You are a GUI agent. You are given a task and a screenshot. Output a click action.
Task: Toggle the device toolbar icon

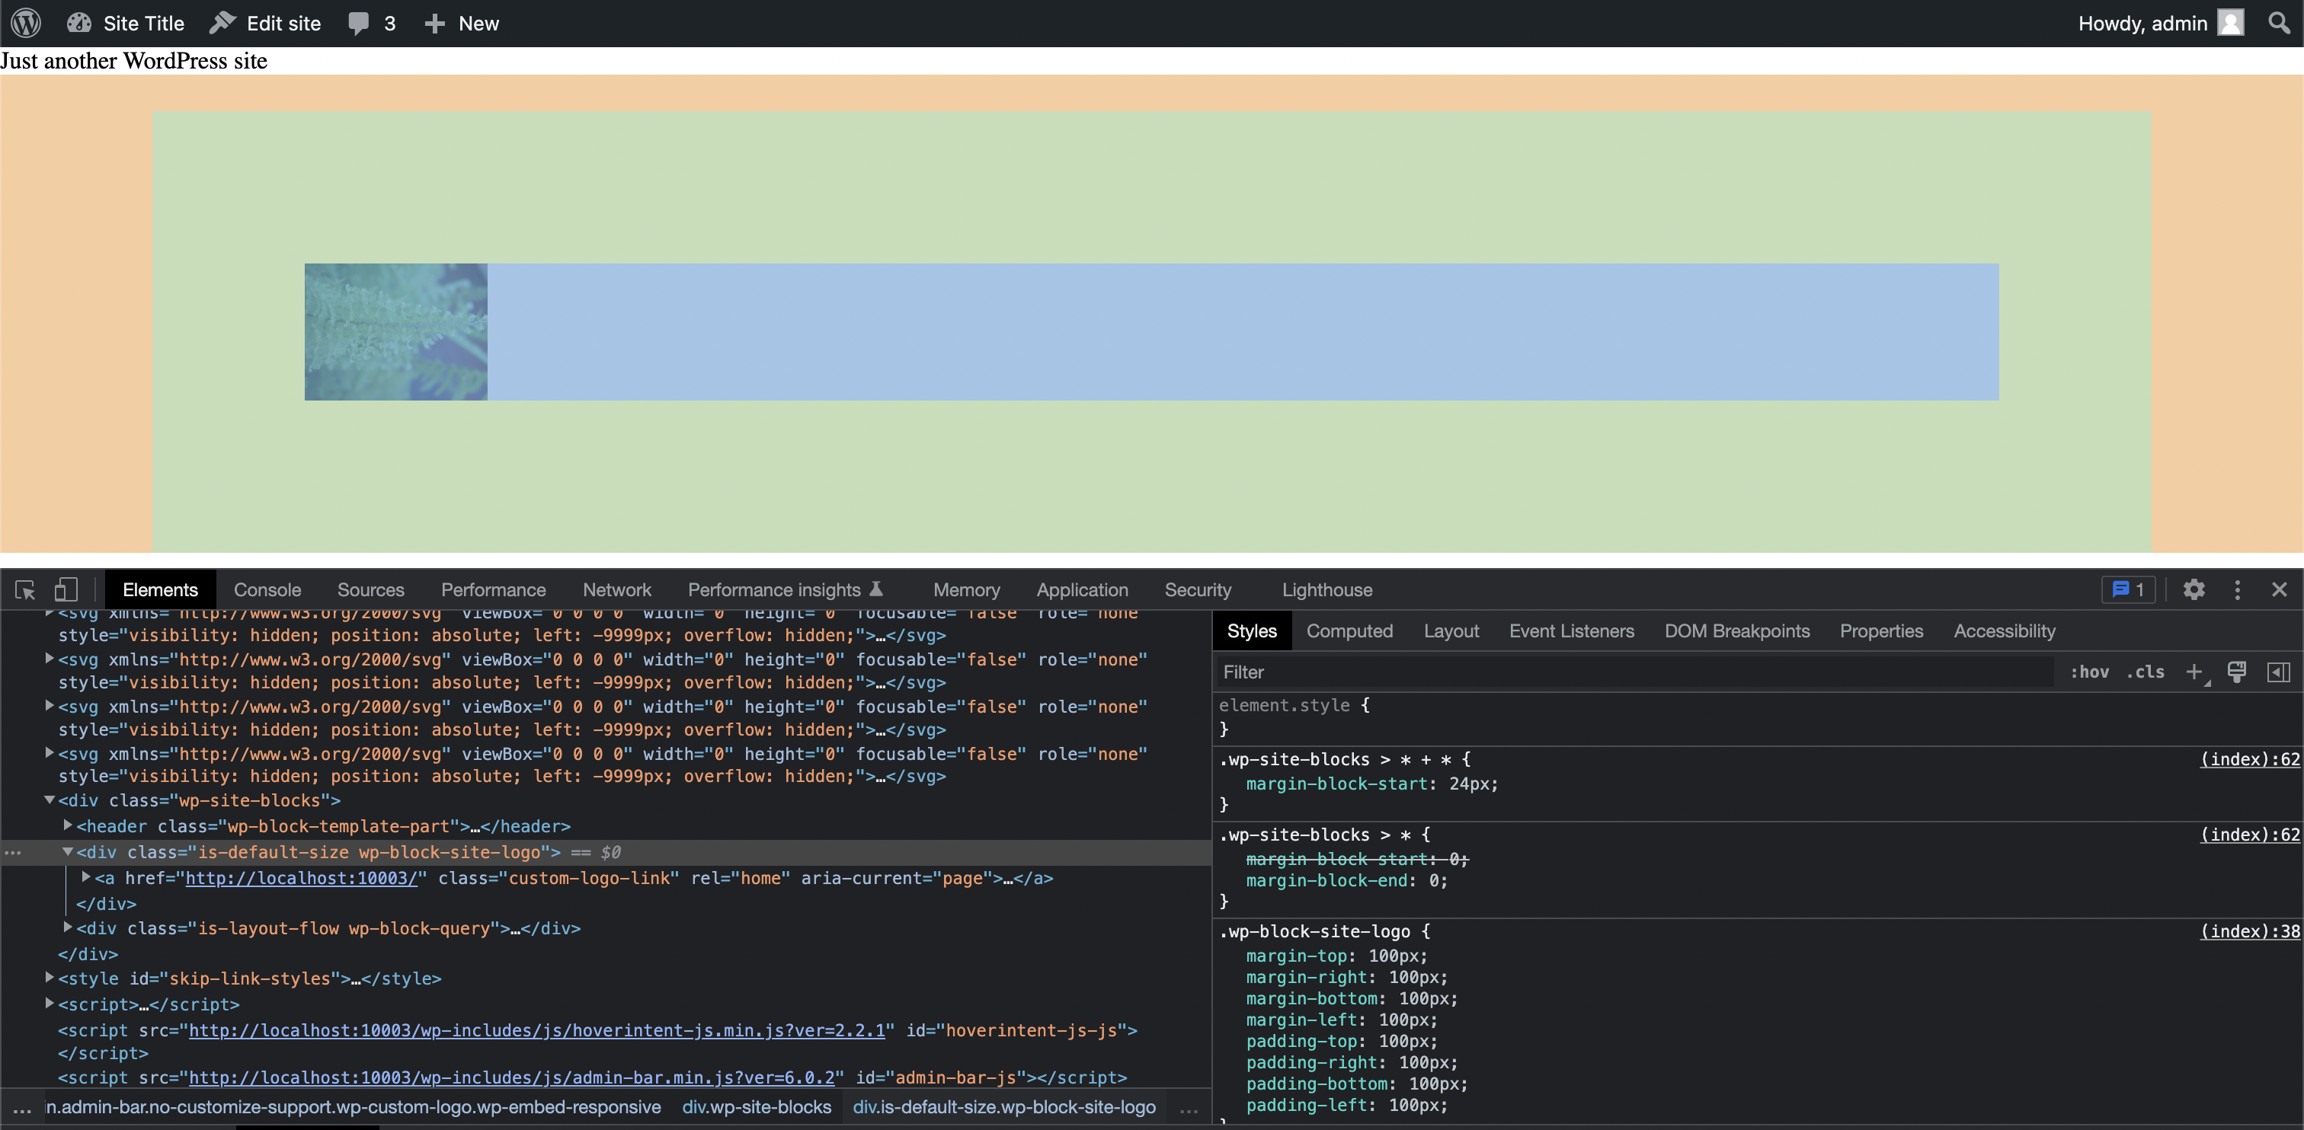(x=66, y=590)
